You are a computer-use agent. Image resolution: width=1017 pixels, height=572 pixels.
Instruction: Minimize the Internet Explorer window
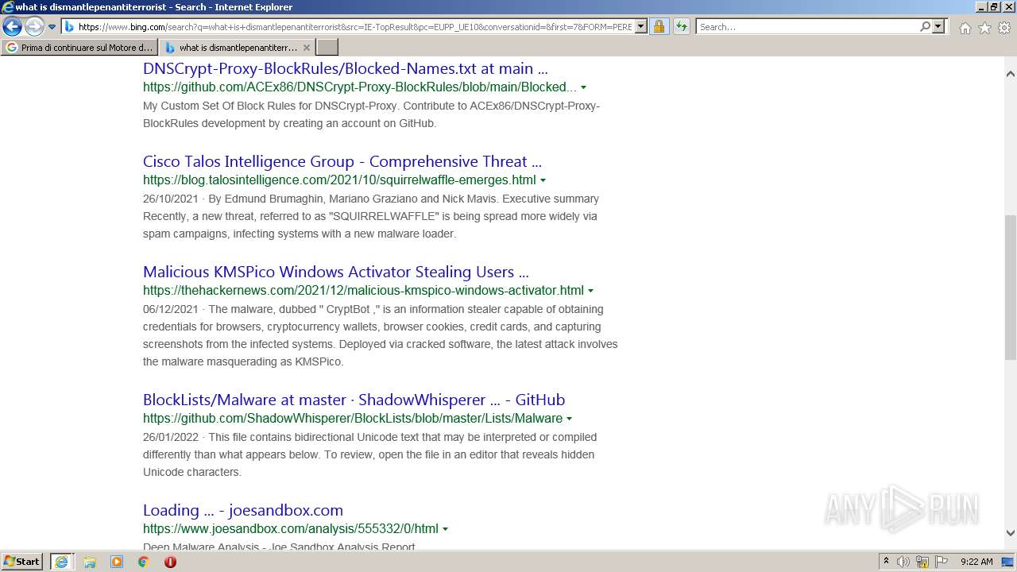tap(980, 6)
